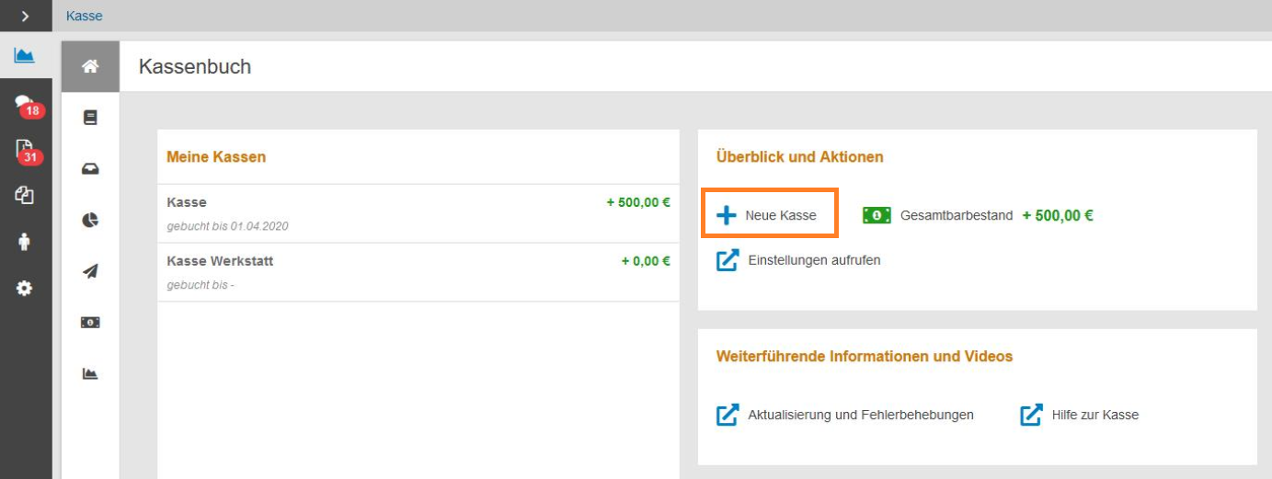This screenshot has width=1272, height=479.
Task: Click the external link icon beside Einstellungen aufrufen
Action: tap(728, 260)
